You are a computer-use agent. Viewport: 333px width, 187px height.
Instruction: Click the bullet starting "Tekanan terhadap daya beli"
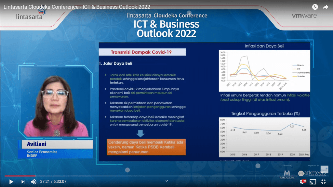pyautogui.click(x=147, y=121)
